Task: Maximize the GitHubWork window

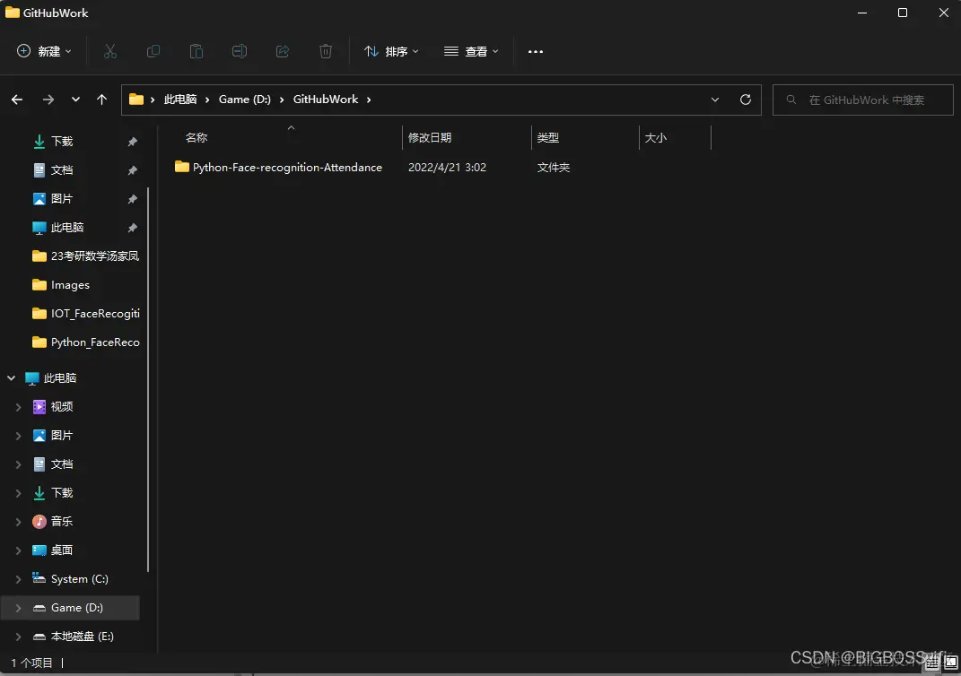Action: pos(902,13)
